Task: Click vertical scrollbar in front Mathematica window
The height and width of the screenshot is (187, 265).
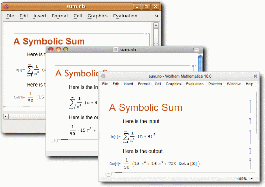Action: pos(256,112)
